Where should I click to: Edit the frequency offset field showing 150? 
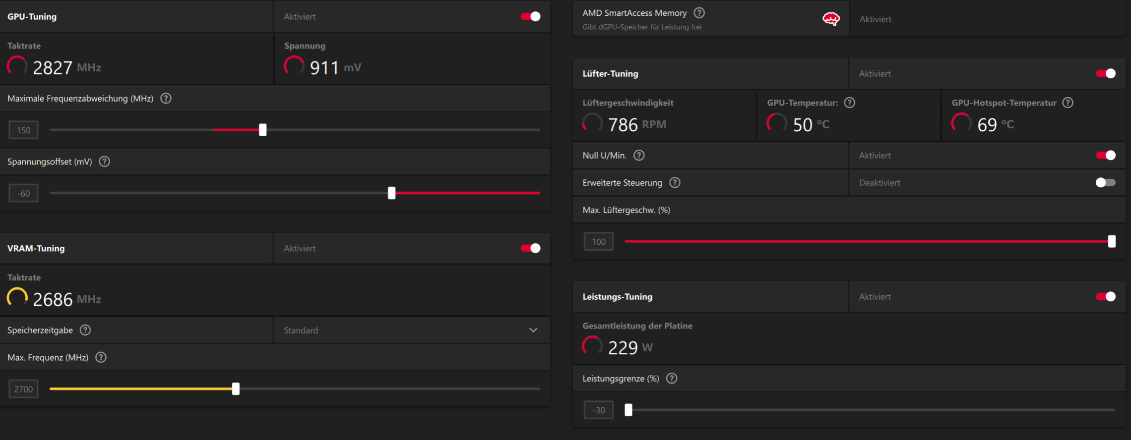click(23, 130)
